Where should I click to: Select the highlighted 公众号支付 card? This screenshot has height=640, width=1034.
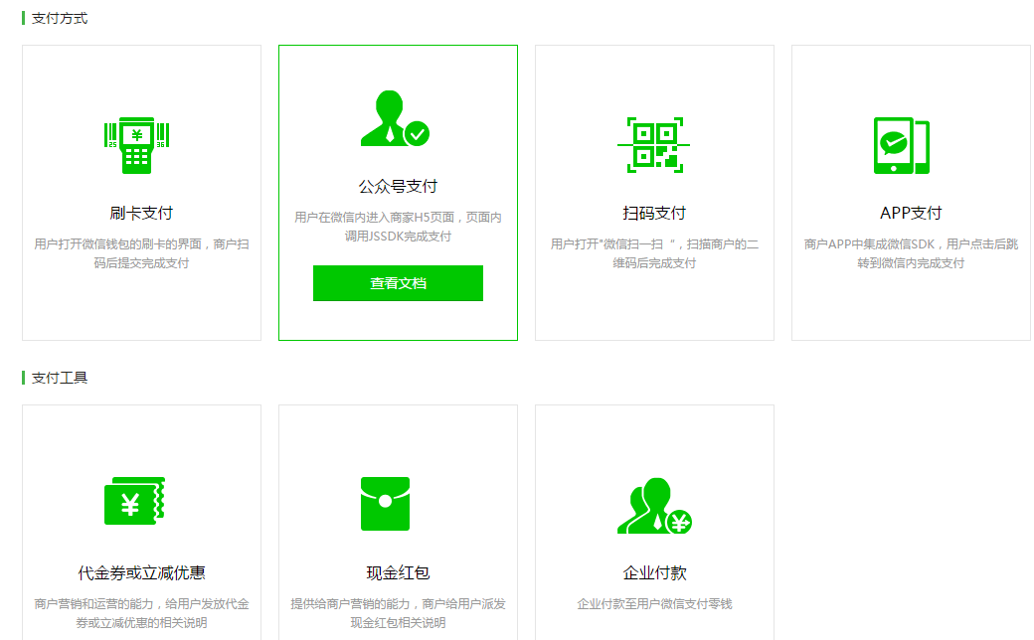(x=398, y=192)
